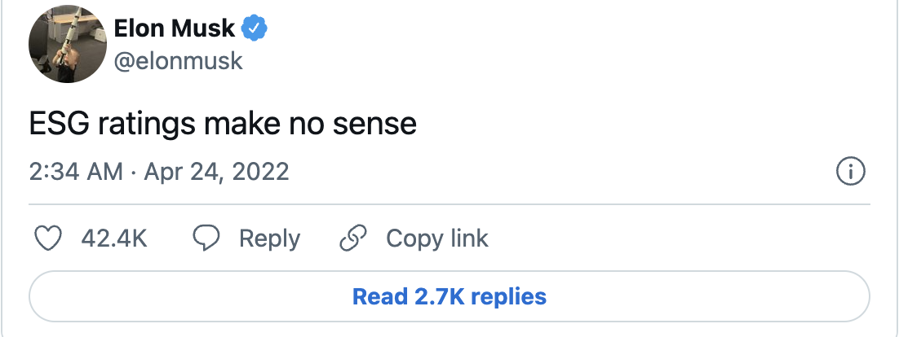Viewport: 899px width, 337px height.
Task: Click the chain link icon
Action: (x=352, y=239)
